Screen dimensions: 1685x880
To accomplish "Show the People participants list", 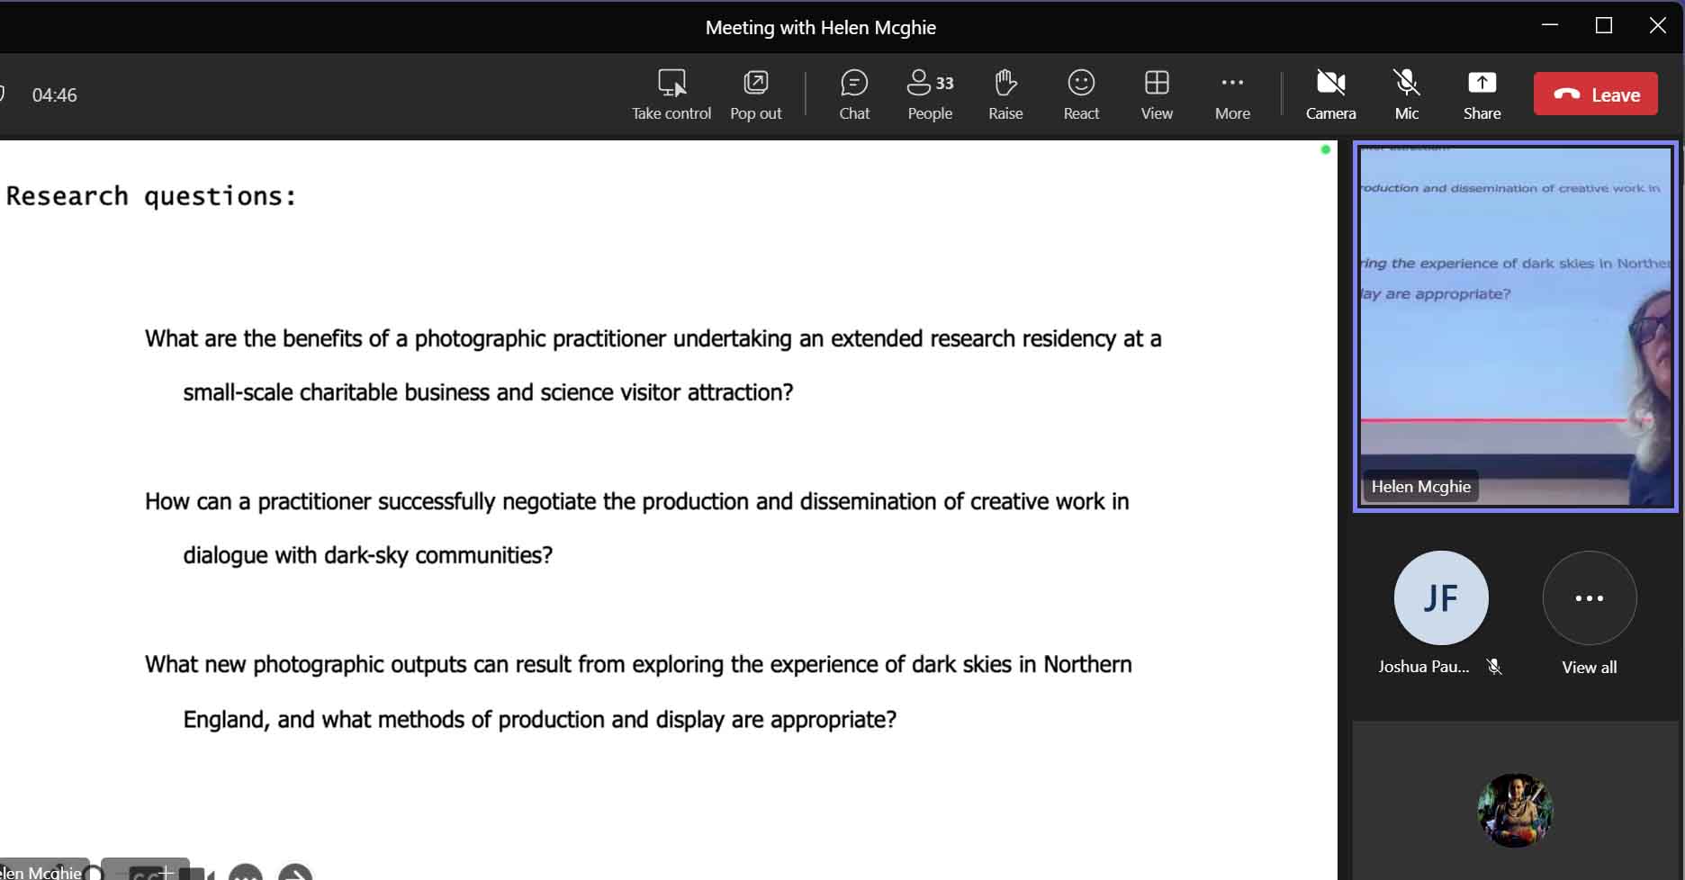I will click(x=929, y=94).
